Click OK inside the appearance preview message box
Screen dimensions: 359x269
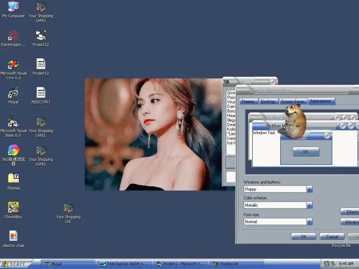pos(306,152)
